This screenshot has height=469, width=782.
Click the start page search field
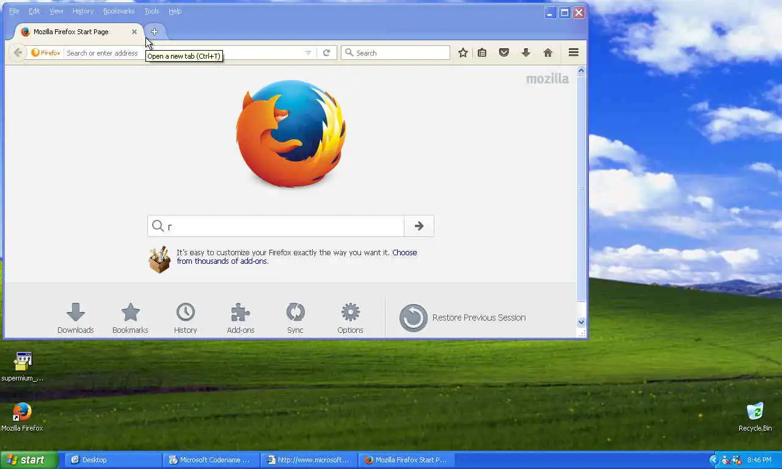pos(276,226)
